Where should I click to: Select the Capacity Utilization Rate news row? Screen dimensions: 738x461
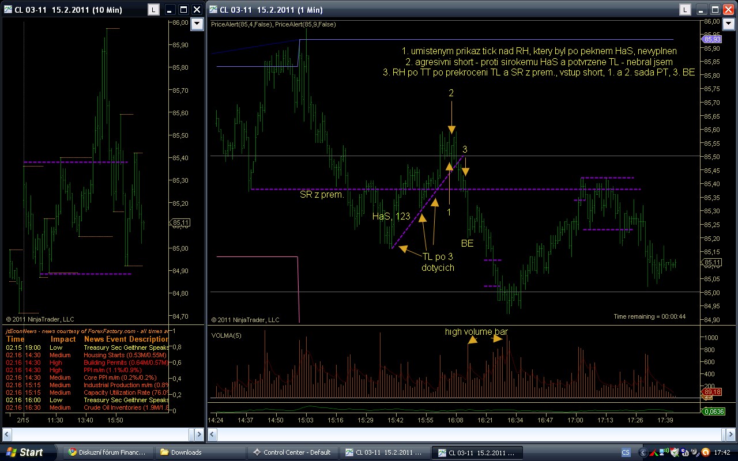pos(88,392)
